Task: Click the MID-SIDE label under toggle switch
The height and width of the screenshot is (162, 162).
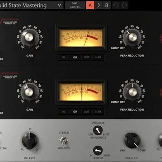Action: pyautogui.click(x=64, y=148)
